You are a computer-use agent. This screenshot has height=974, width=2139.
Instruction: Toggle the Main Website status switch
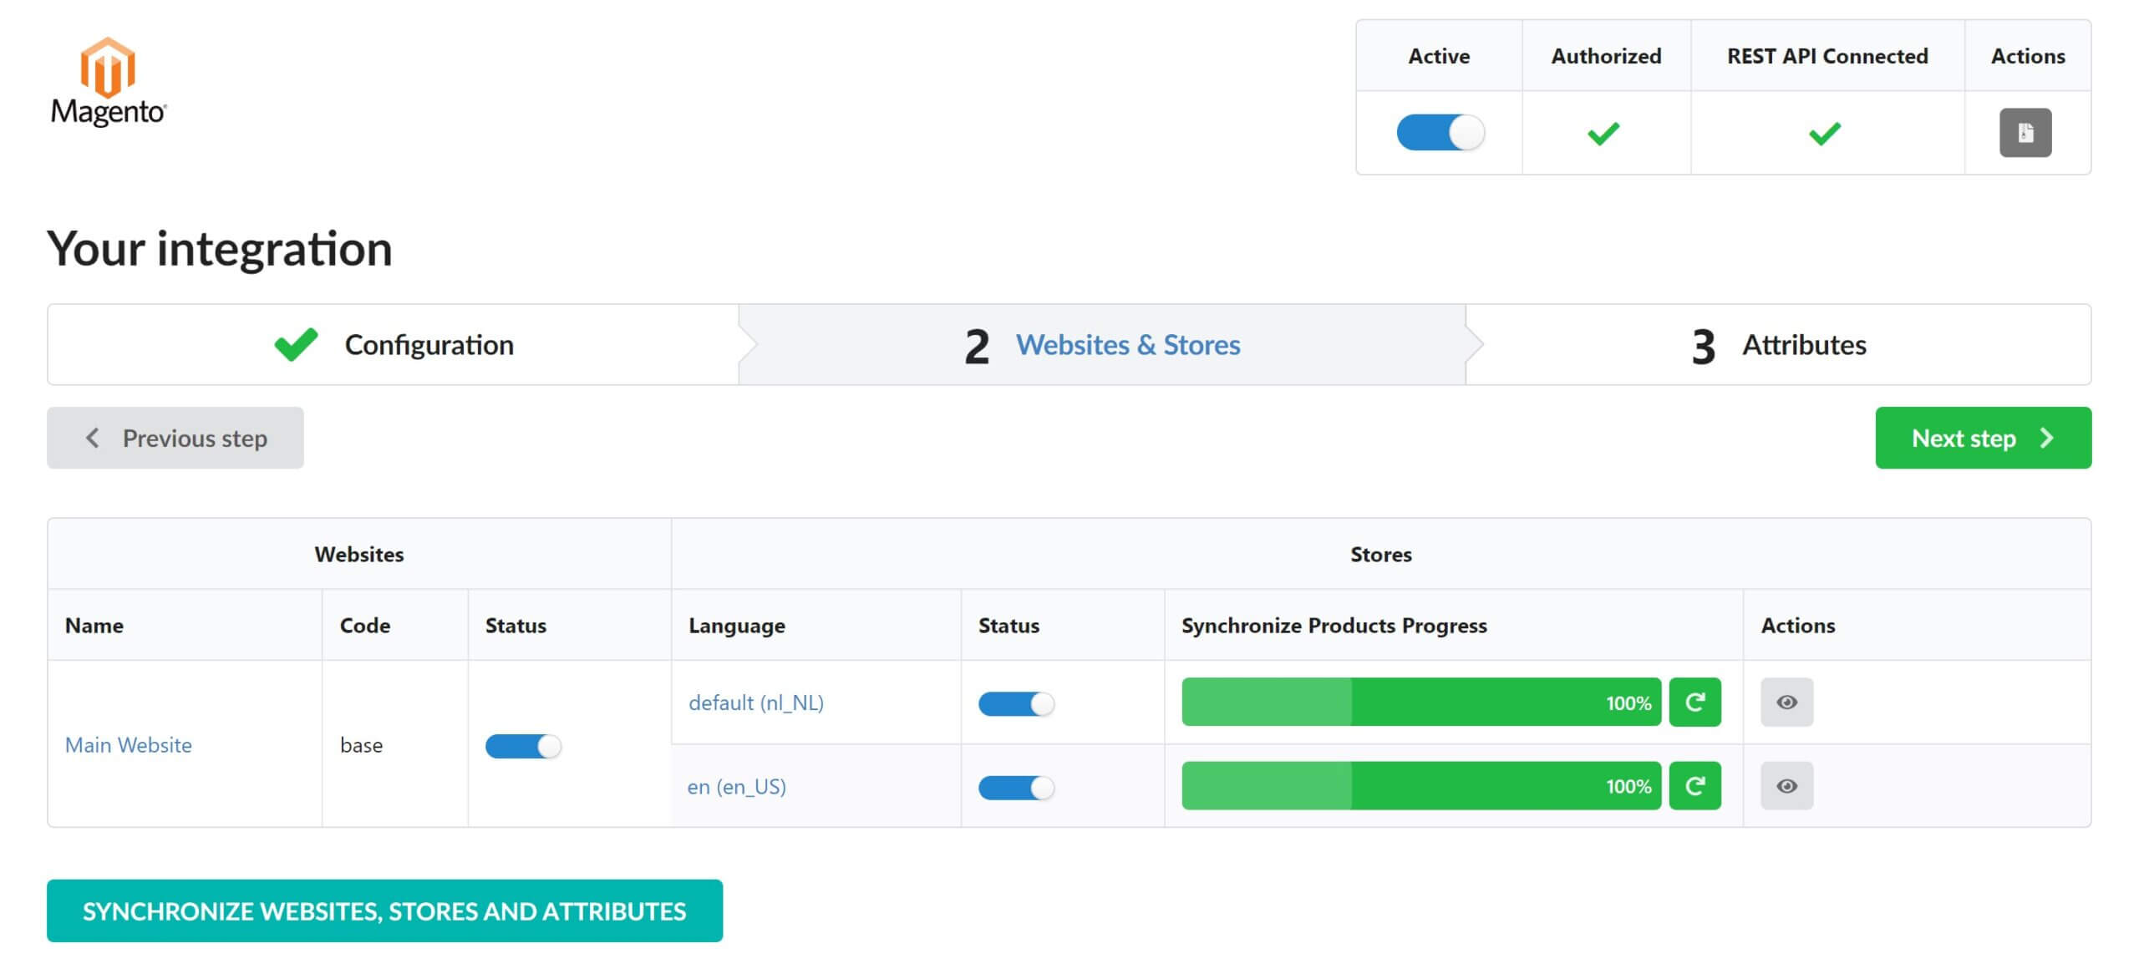(523, 748)
